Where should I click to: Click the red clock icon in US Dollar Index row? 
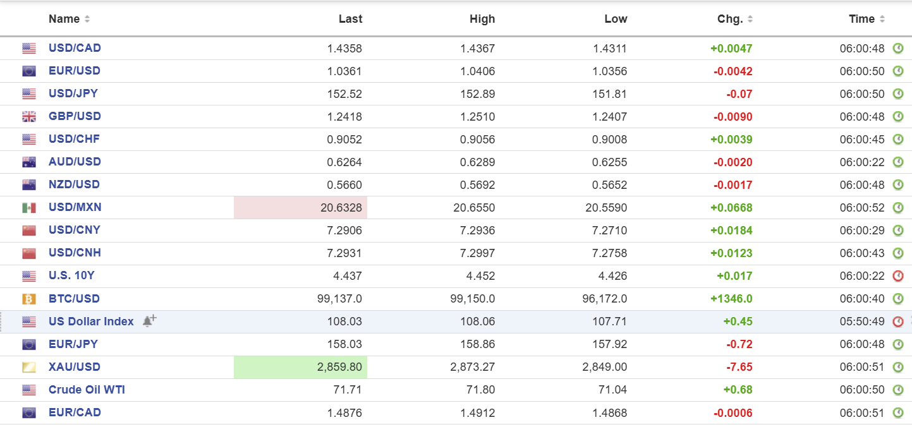pos(897,322)
